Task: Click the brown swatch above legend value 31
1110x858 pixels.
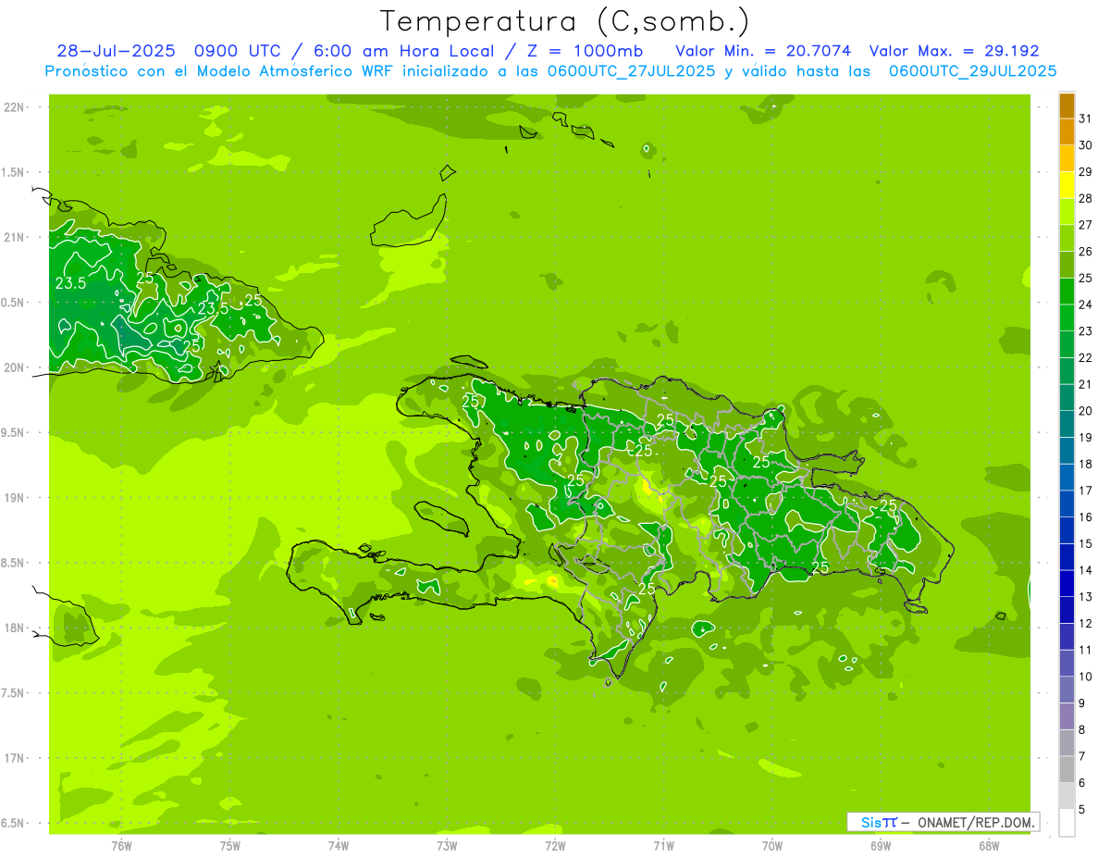Action: (x=1067, y=106)
